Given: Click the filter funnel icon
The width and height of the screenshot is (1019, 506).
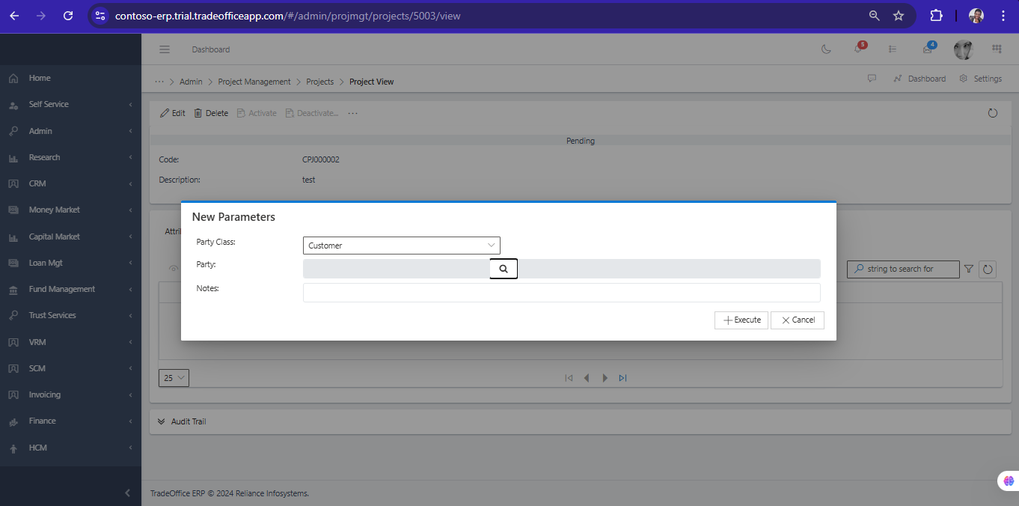Looking at the screenshot, I should tap(969, 269).
